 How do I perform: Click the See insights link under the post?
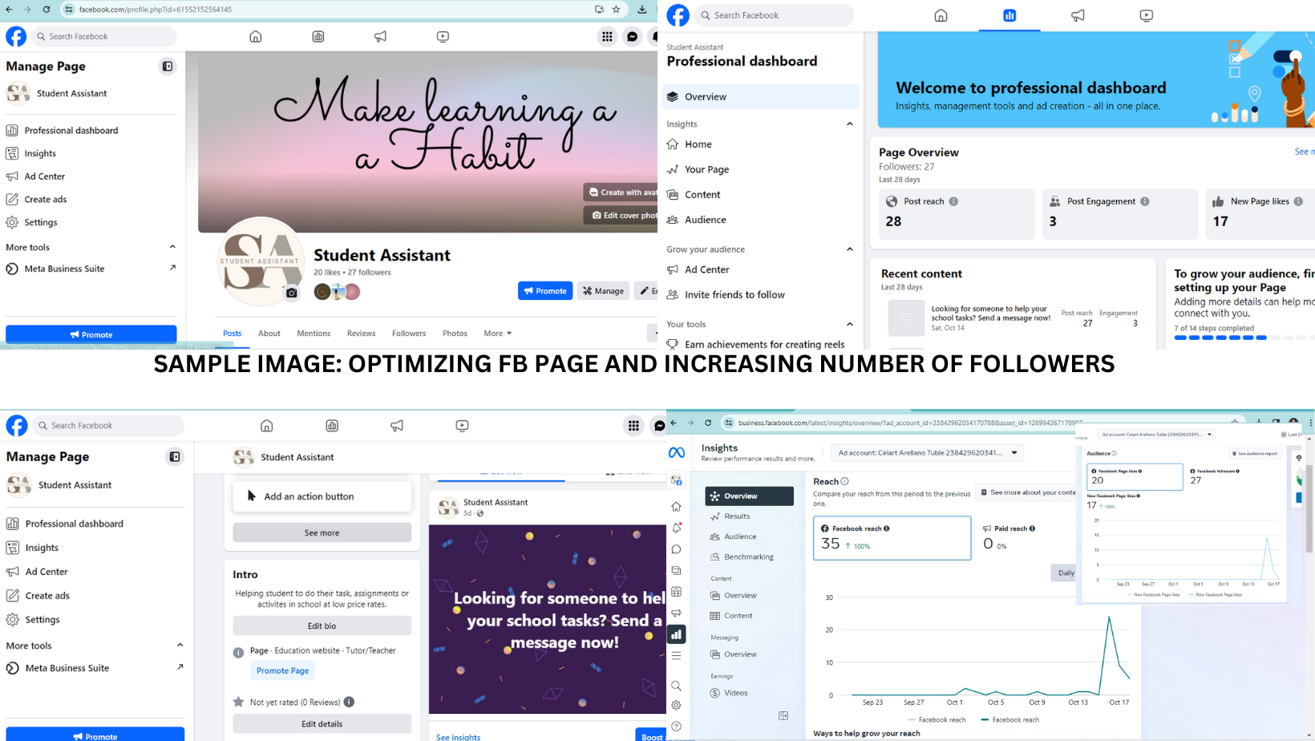[x=458, y=737]
